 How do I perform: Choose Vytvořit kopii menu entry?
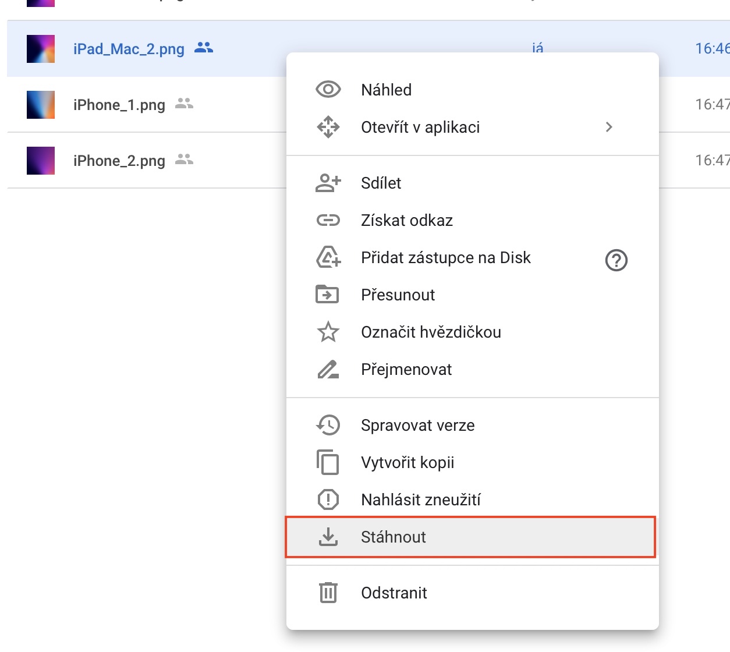point(407,462)
